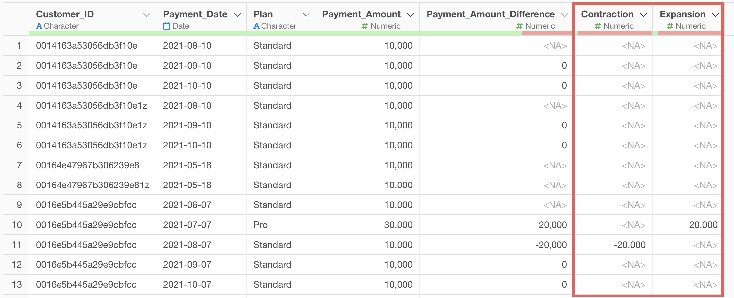Click the Numeric hash icon under Expansion
This screenshot has height=298, width=734.
point(670,26)
